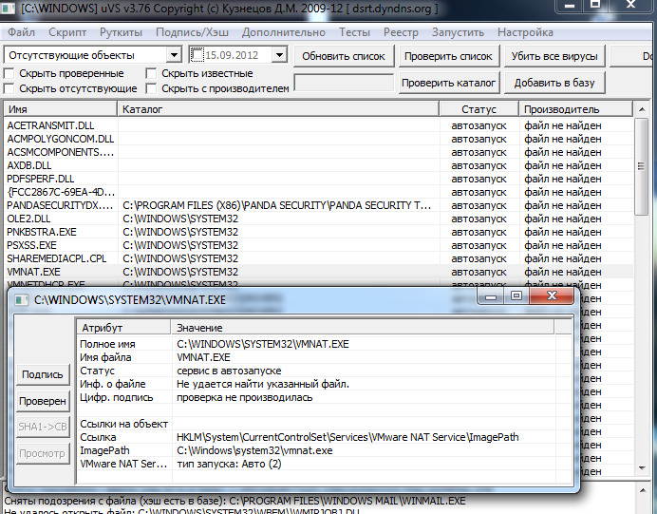
Task: Click the uVS title bar app icon
Action: click(x=8, y=8)
